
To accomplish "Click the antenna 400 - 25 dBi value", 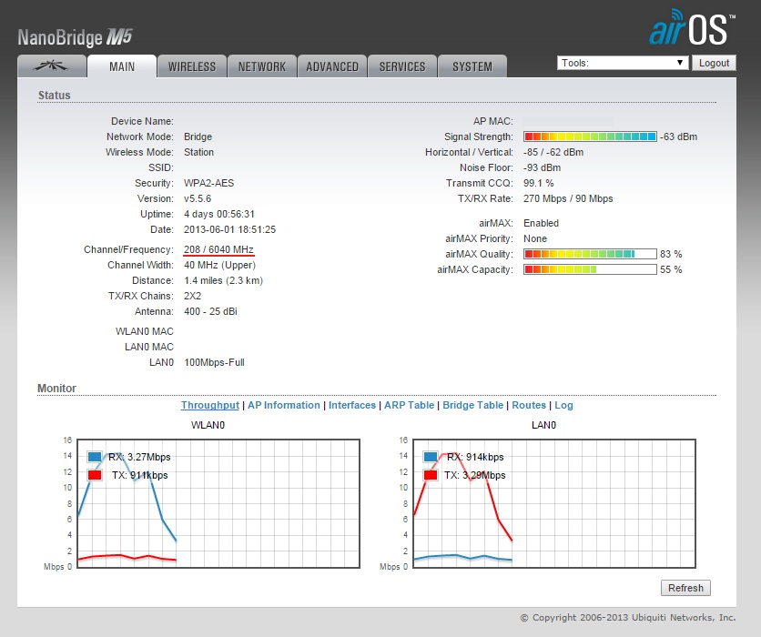I will pos(210,311).
